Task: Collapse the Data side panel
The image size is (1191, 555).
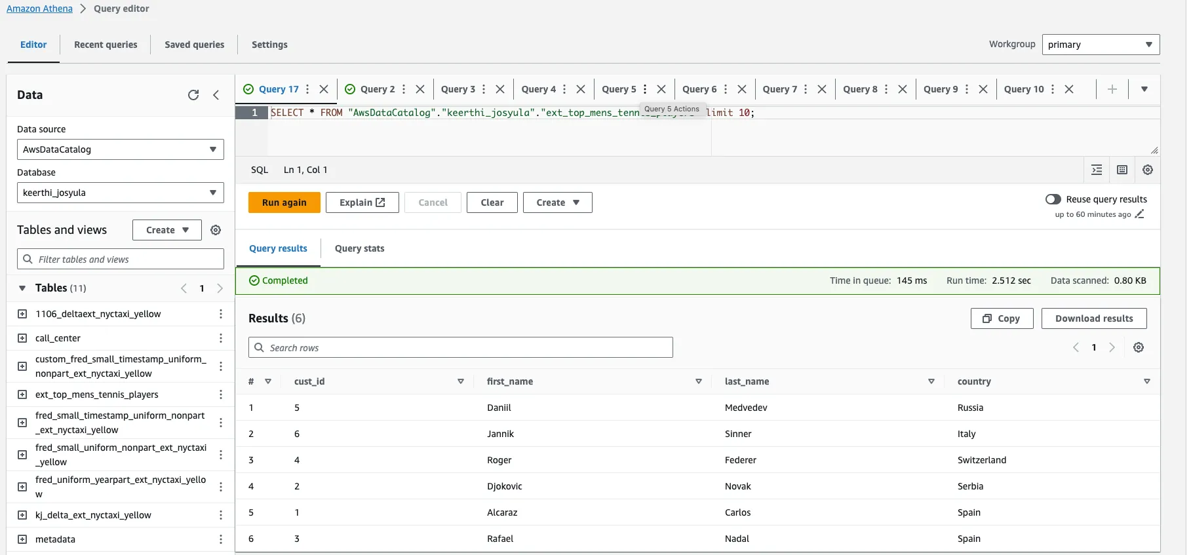Action: pos(216,95)
